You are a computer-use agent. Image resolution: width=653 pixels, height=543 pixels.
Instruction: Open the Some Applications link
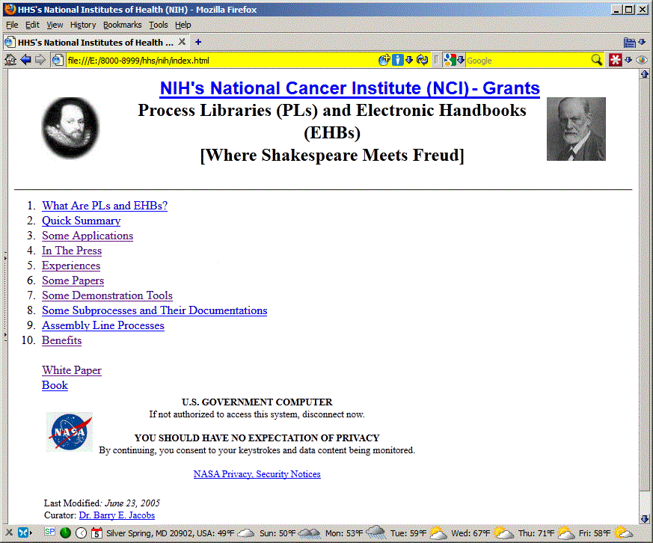coord(88,236)
